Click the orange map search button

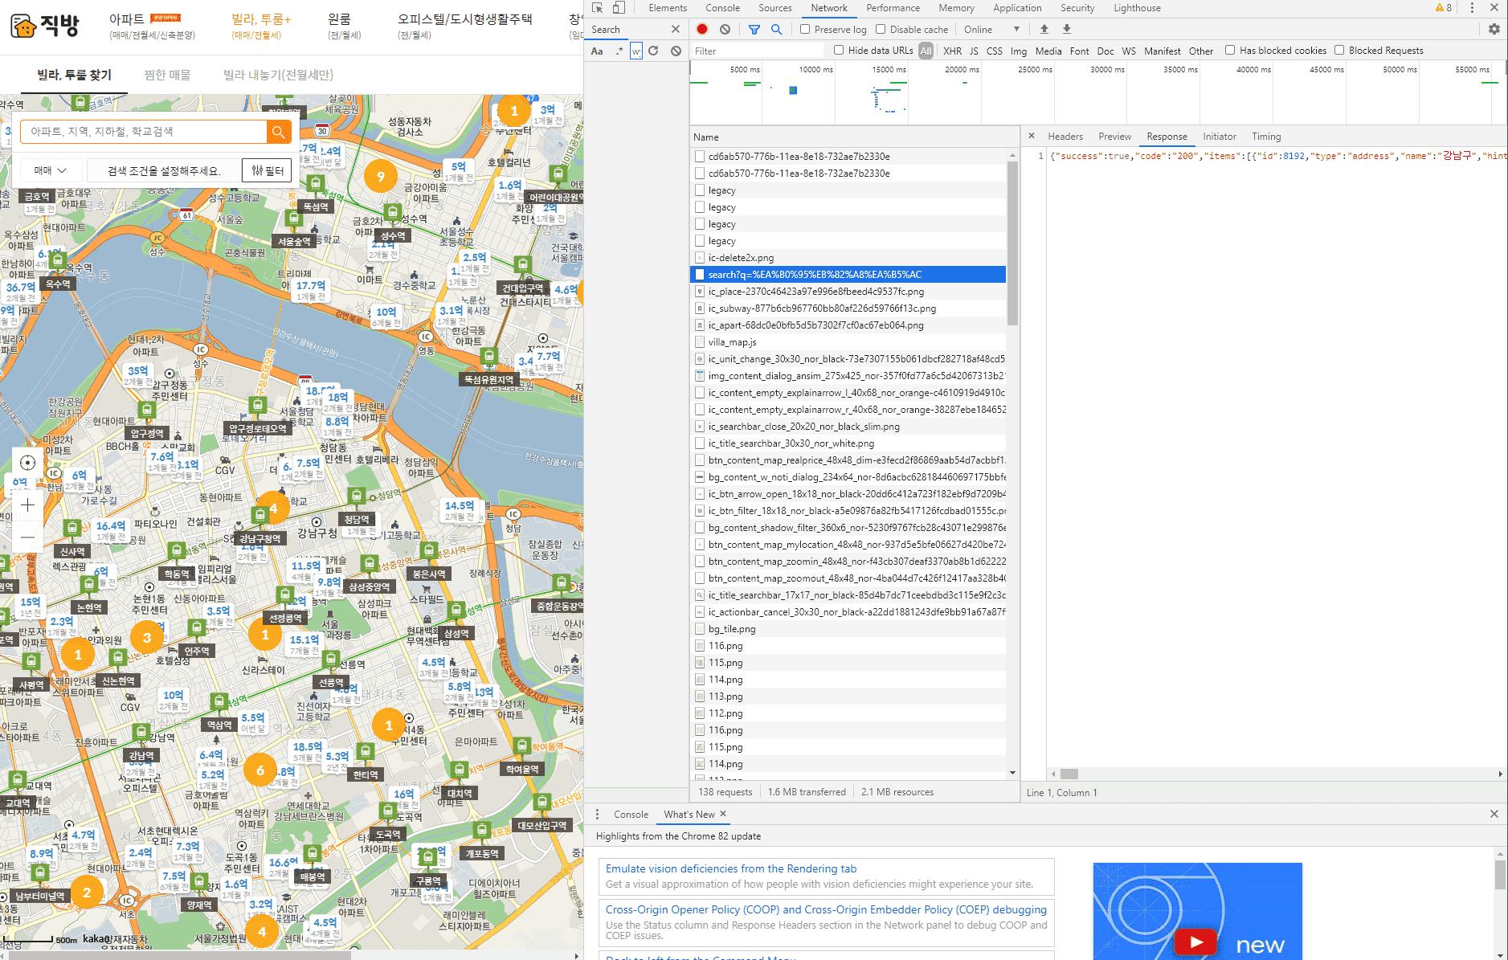(278, 132)
